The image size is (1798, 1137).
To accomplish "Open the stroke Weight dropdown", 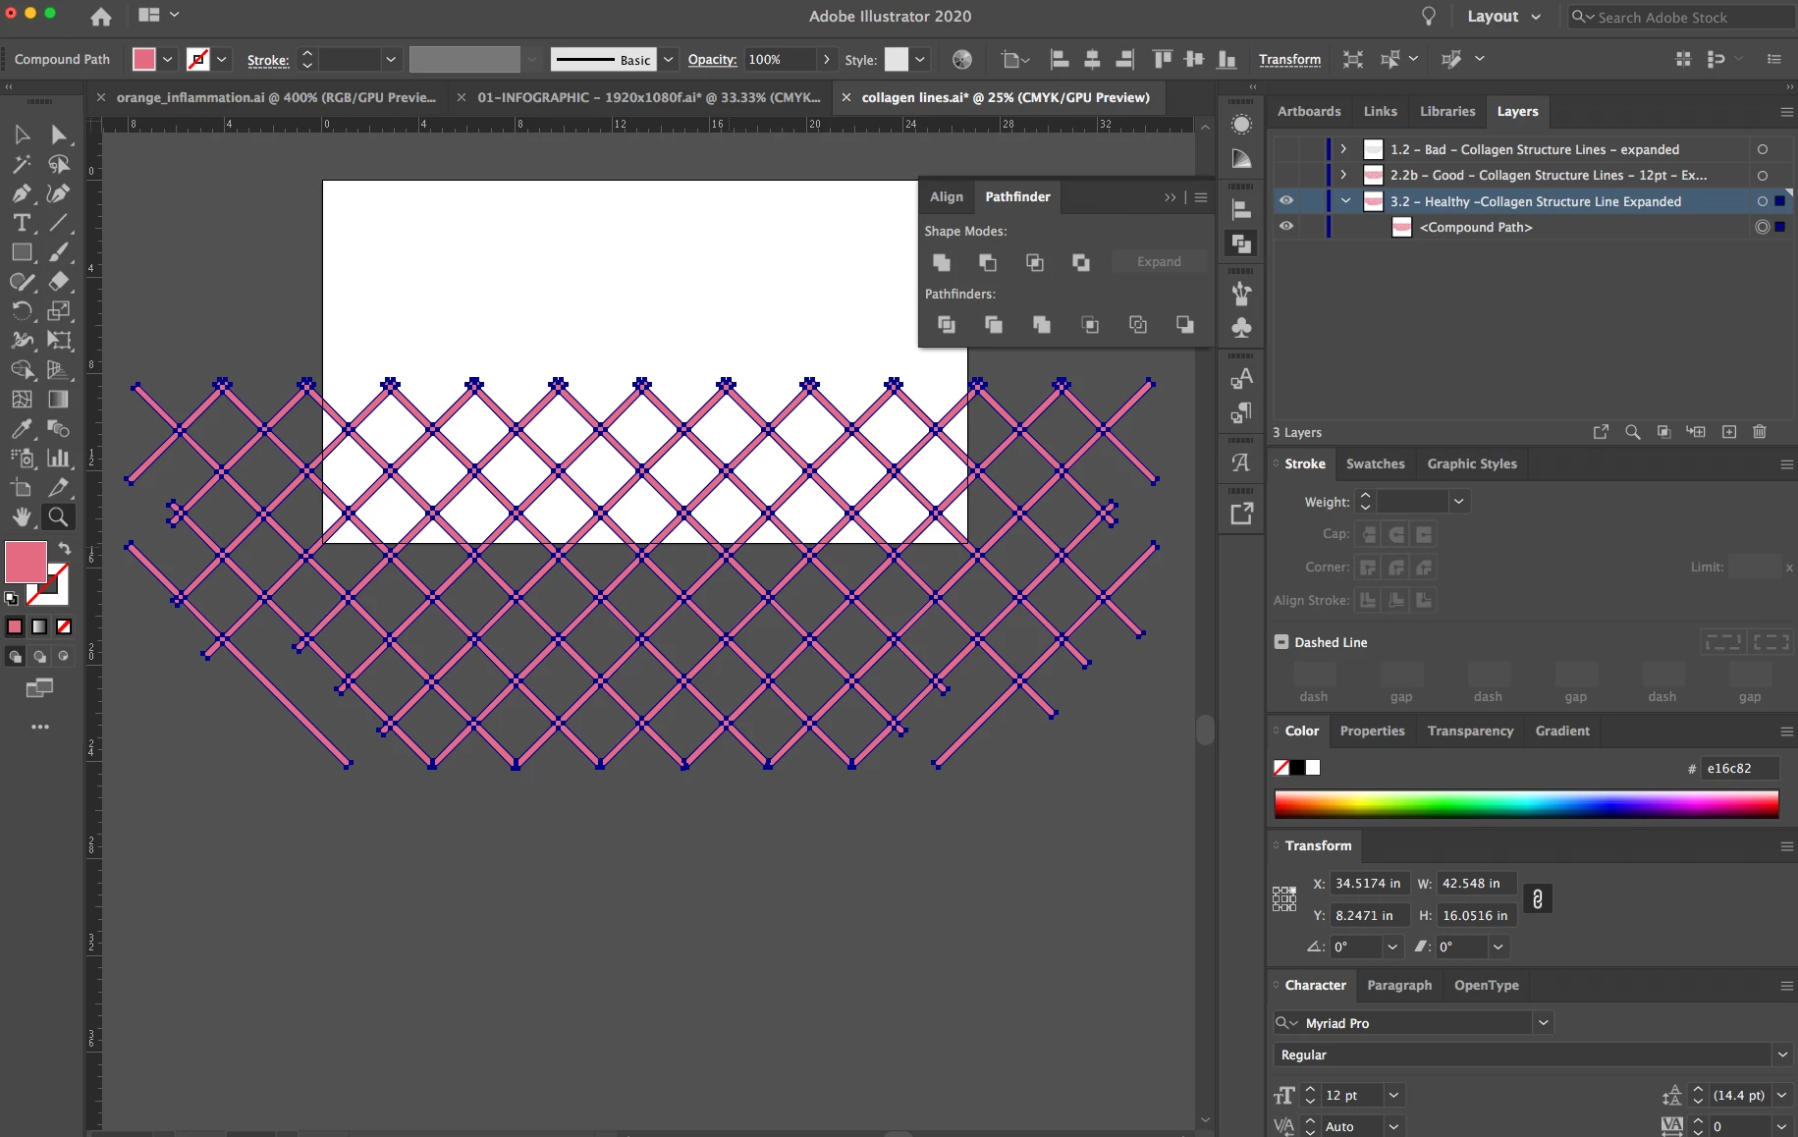I will click(1459, 502).
